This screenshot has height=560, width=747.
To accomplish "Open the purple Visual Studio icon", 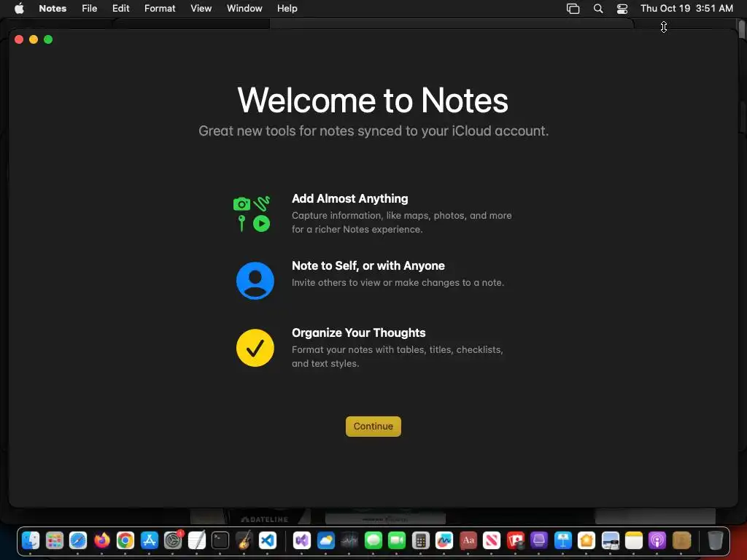I will (301, 540).
